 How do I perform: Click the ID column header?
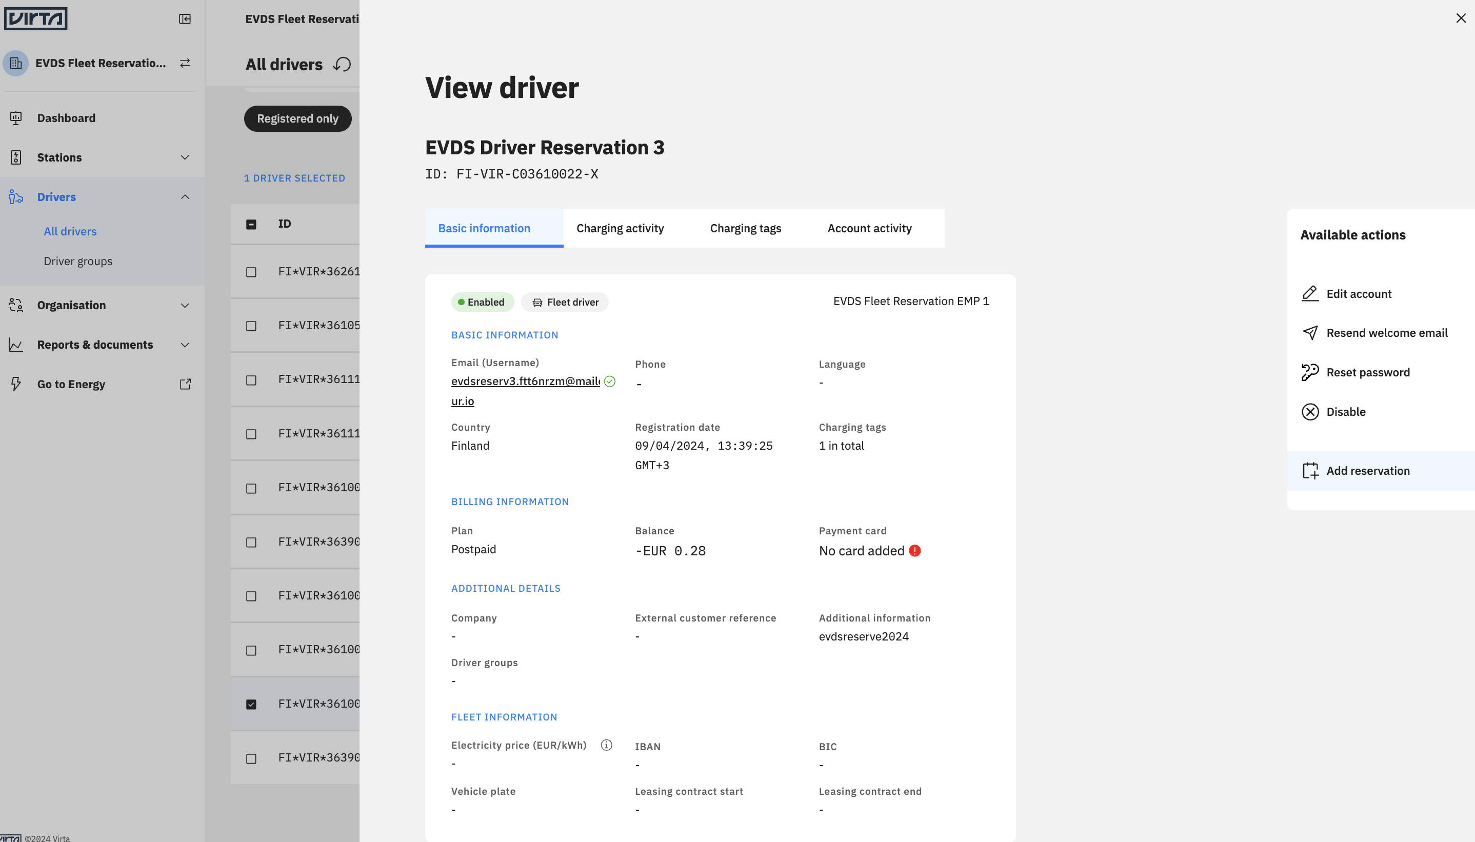[x=285, y=224]
